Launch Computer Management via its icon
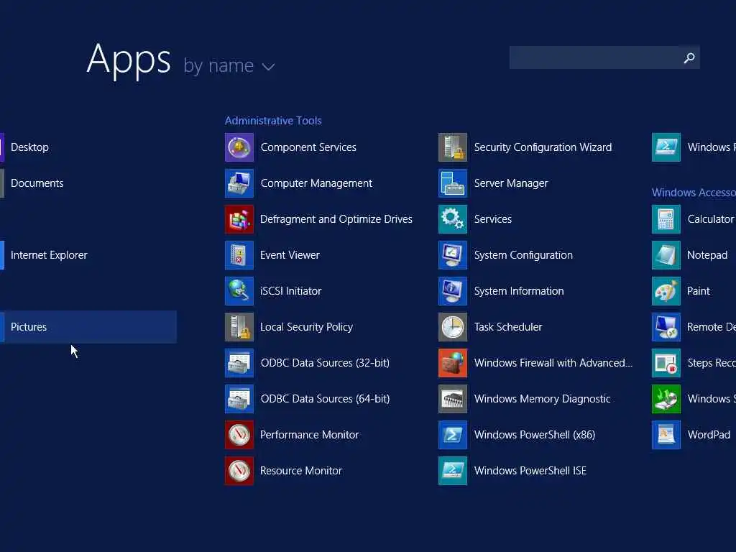 click(x=239, y=183)
